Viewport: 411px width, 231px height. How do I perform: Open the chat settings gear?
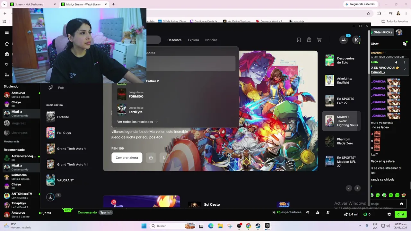(x=389, y=214)
